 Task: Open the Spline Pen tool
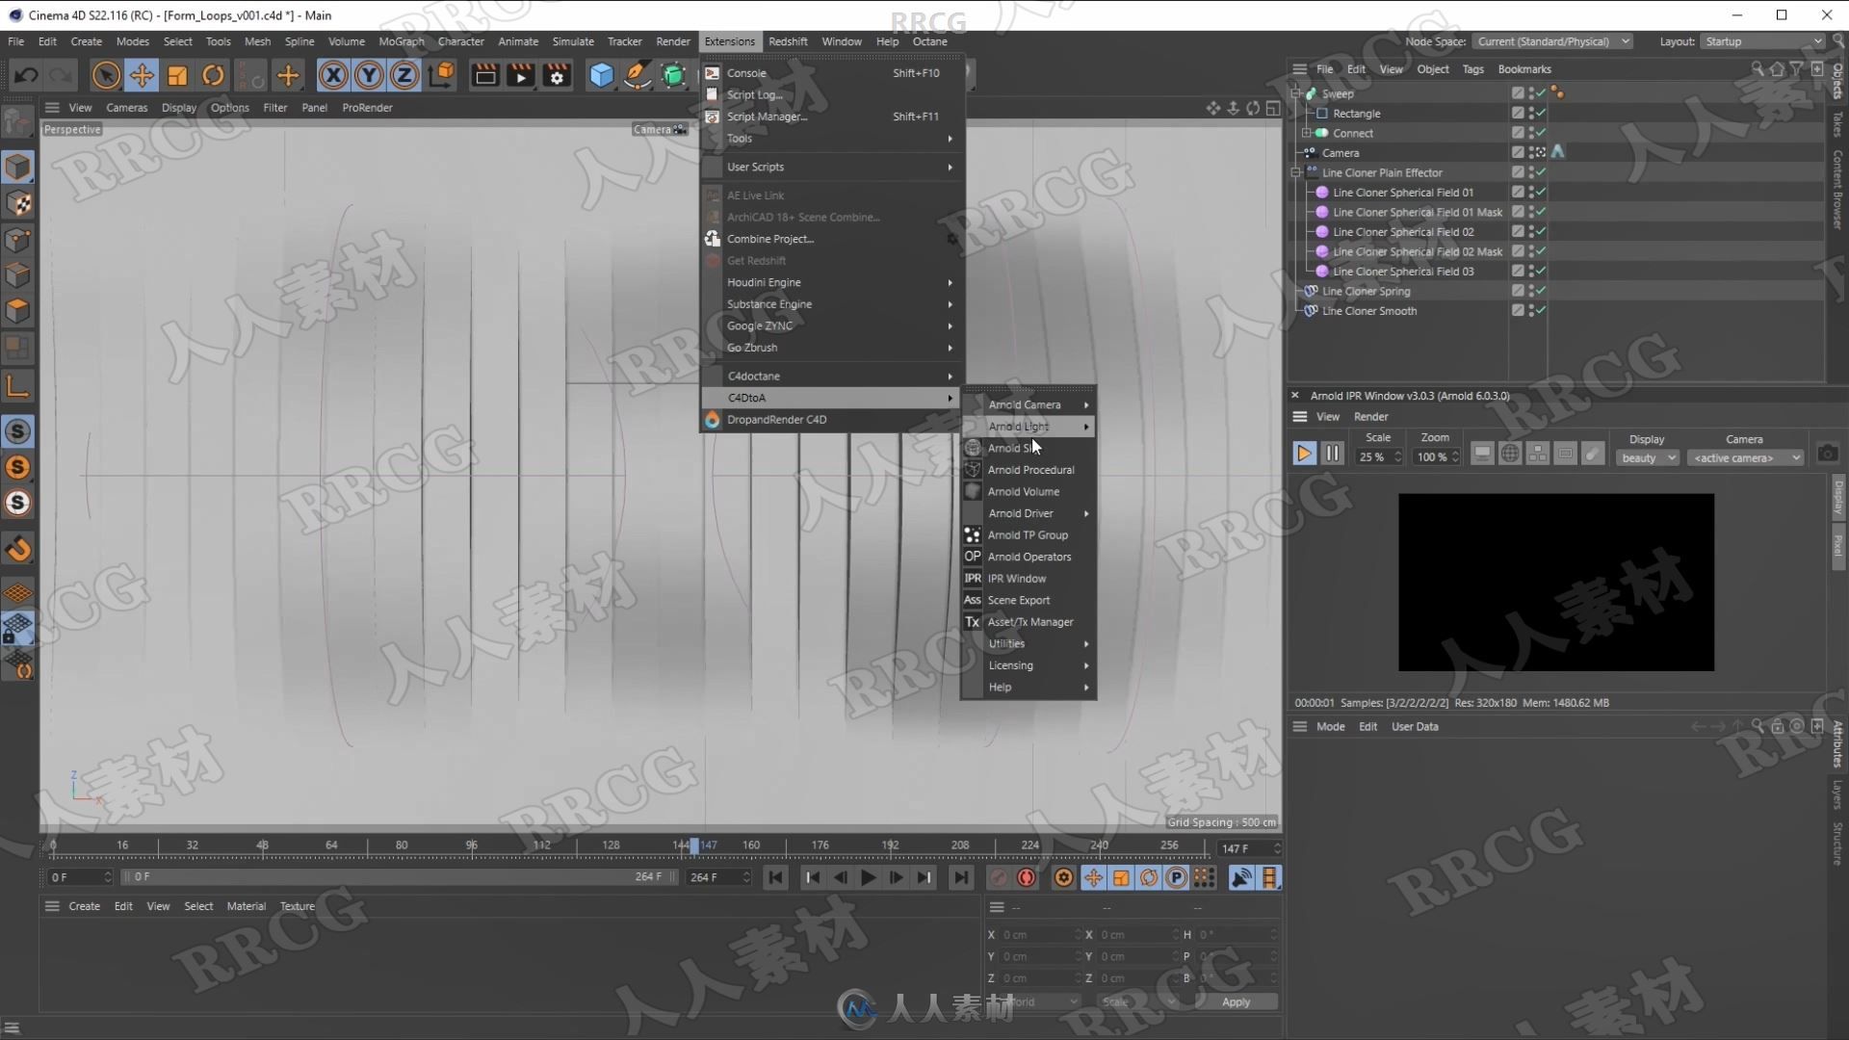tap(637, 75)
